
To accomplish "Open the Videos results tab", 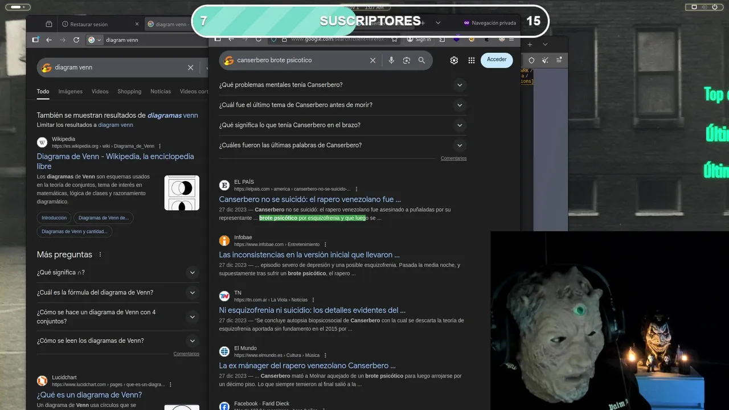I will (x=100, y=91).
